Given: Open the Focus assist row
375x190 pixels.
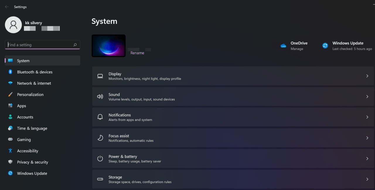Looking at the screenshot, I should pyautogui.click(x=233, y=138).
